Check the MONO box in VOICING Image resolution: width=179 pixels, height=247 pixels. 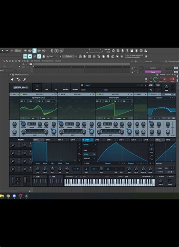157,168
